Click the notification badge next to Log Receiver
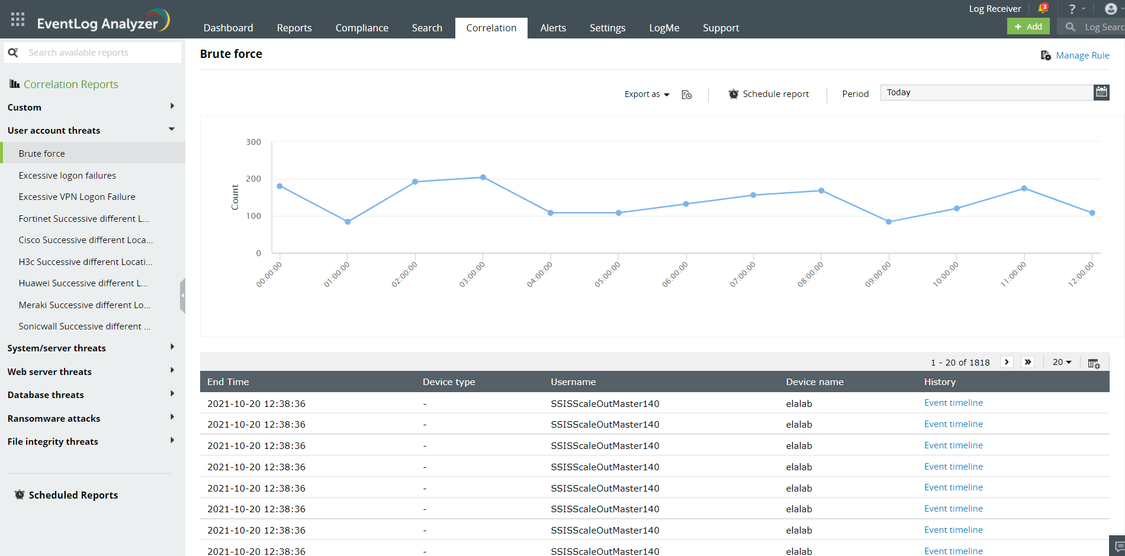The width and height of the screenshot is (1125, 556). point(1044,8)
